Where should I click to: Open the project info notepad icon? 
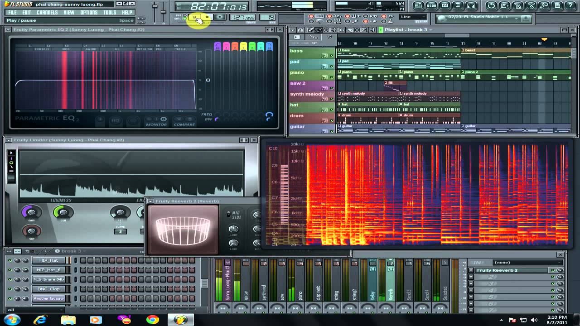point(557,6)
